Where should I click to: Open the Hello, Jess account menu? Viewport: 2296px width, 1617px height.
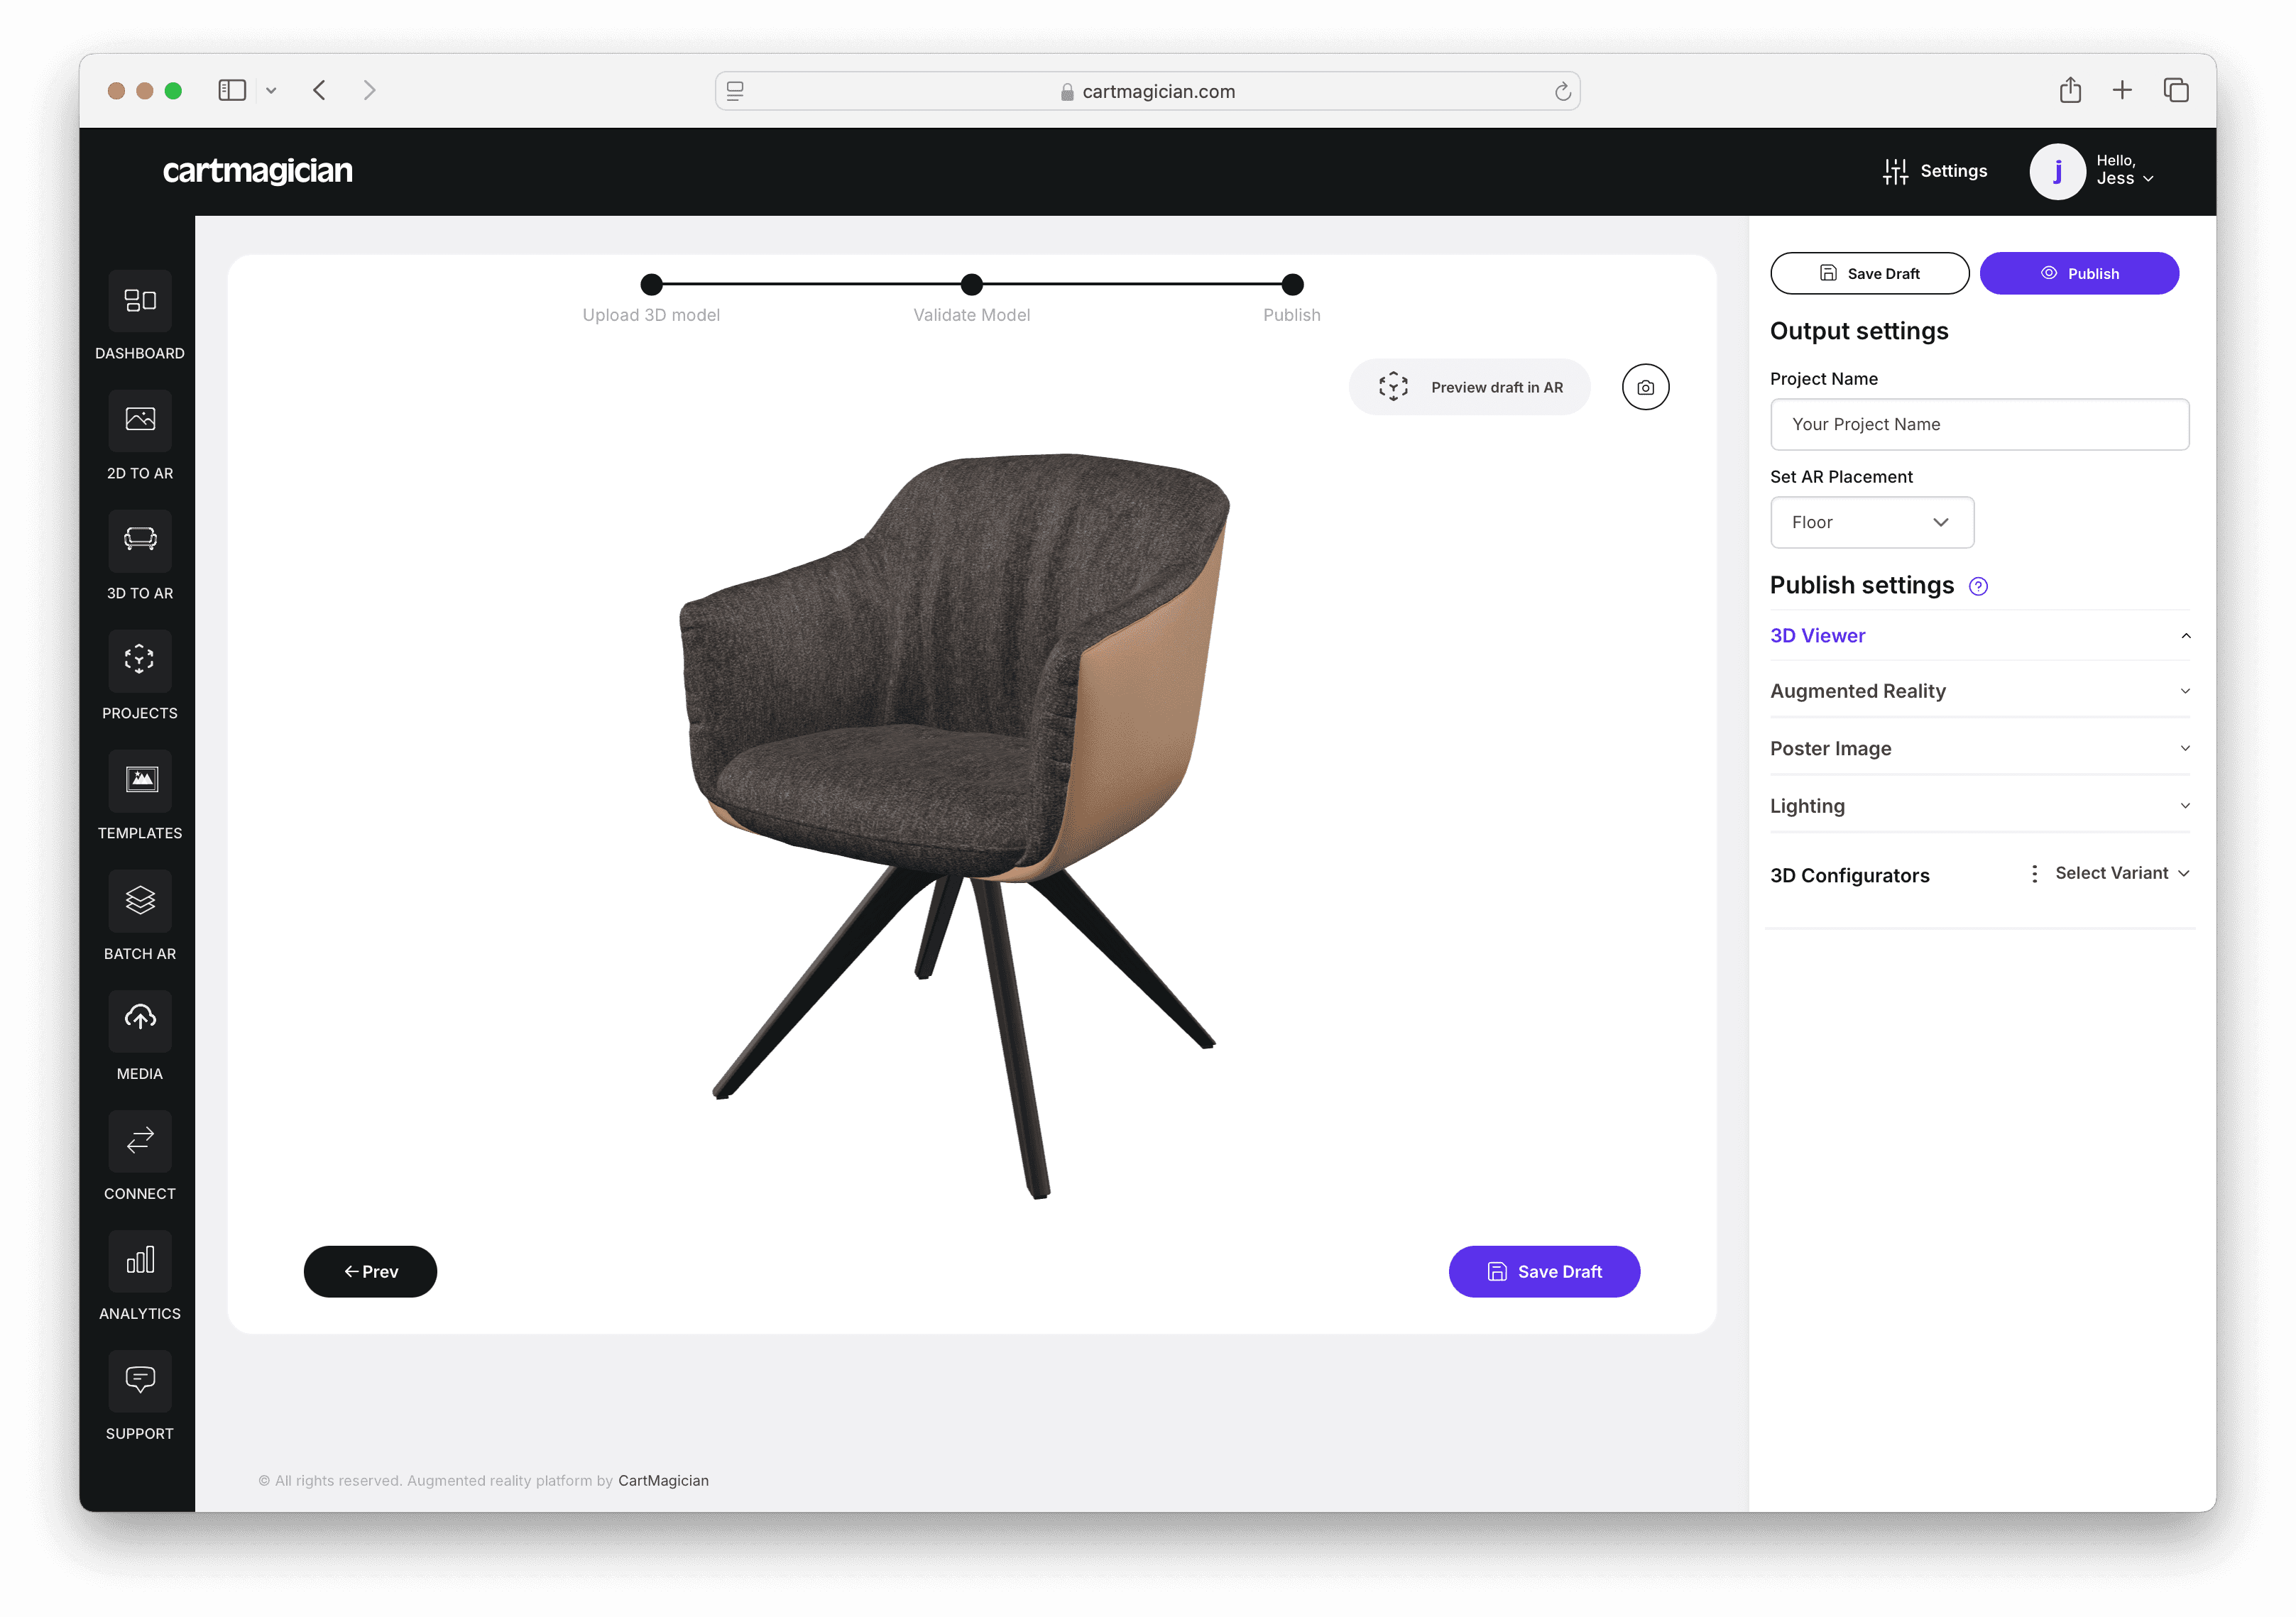[2092, 171]
